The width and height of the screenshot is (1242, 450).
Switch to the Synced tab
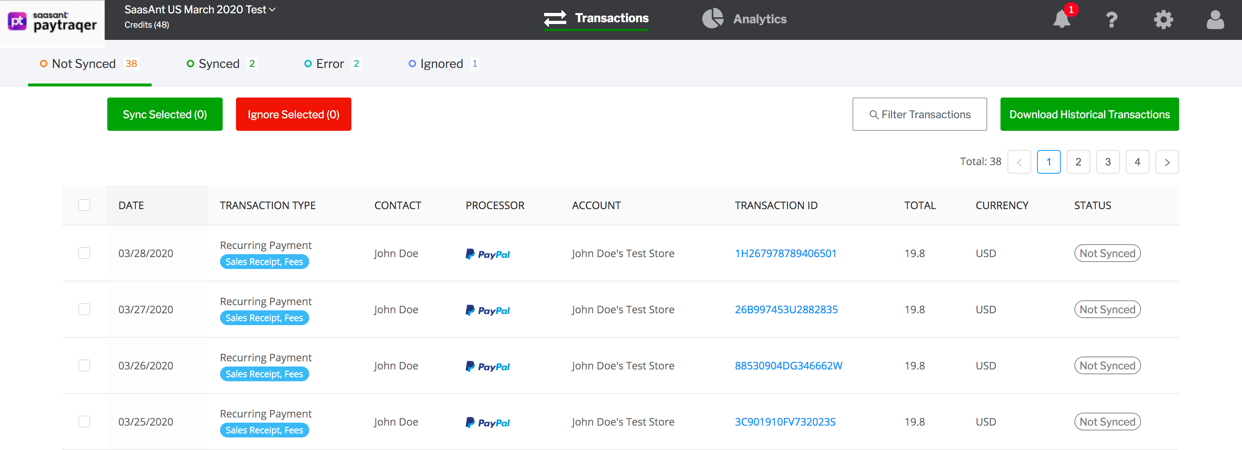(x=221, y=64)
